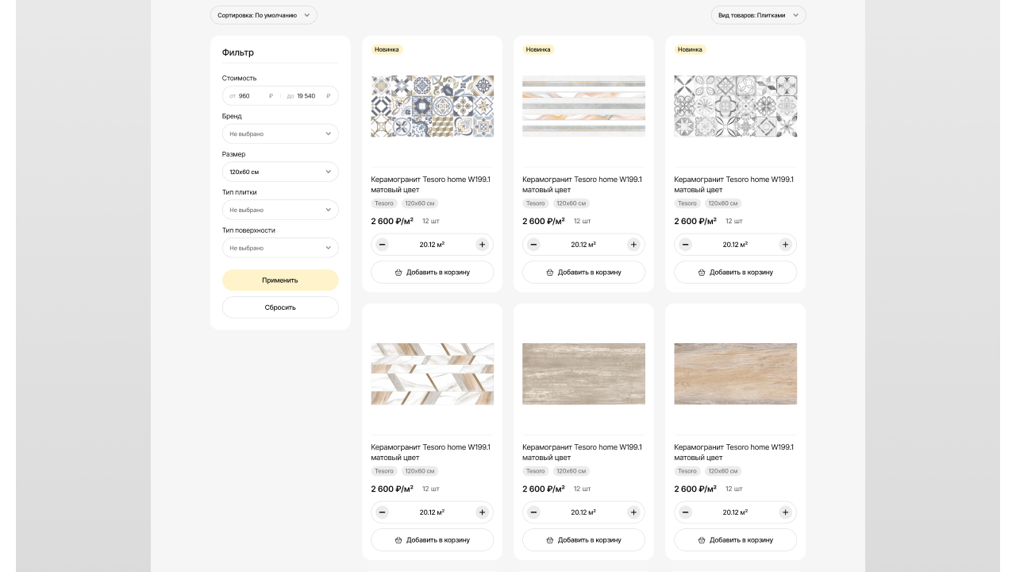The image size is (1016, 572).
Task: Decrease quantity on the gray monochrome patchwork tile card
Action: tap(686, 245)
